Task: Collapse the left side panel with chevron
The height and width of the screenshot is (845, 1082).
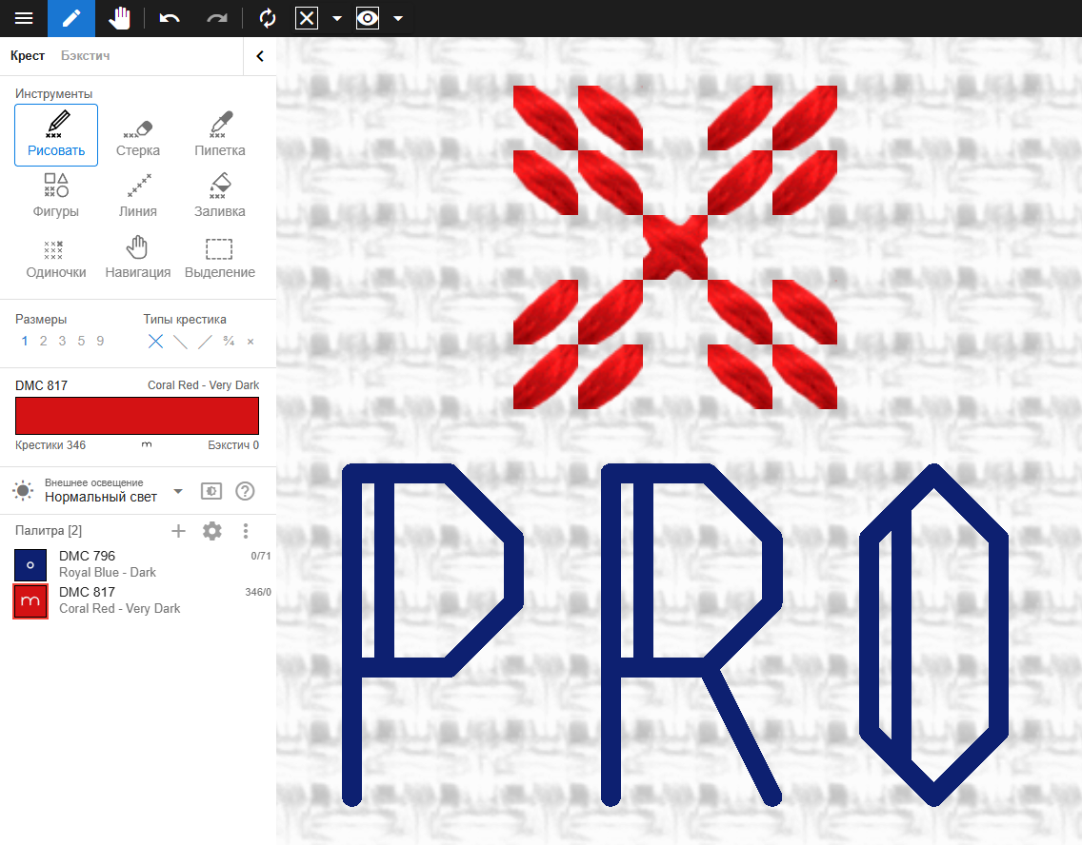Action: point(260,56)
